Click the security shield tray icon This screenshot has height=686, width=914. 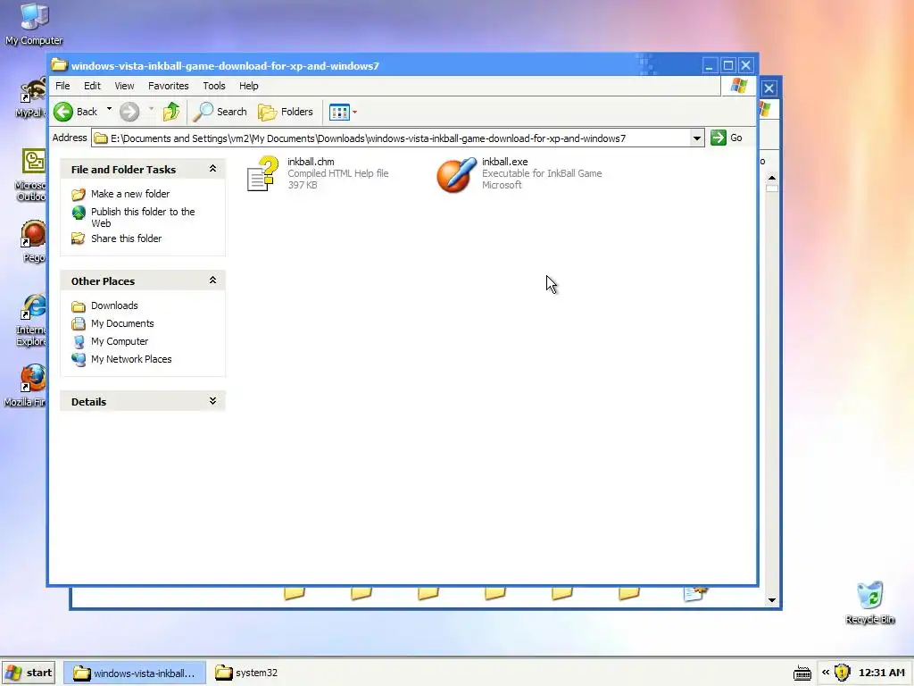[843, 673]
